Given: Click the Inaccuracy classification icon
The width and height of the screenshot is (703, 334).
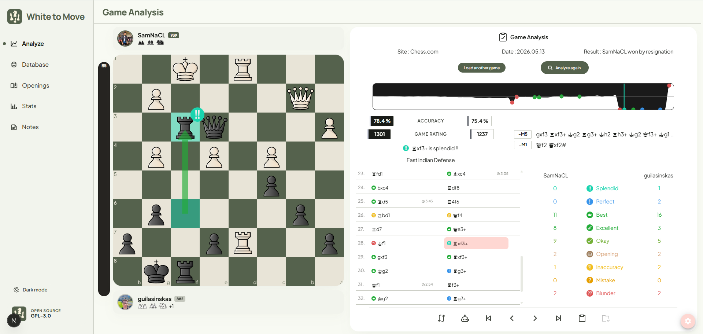Looking at the screenshot, I should 589,267.
